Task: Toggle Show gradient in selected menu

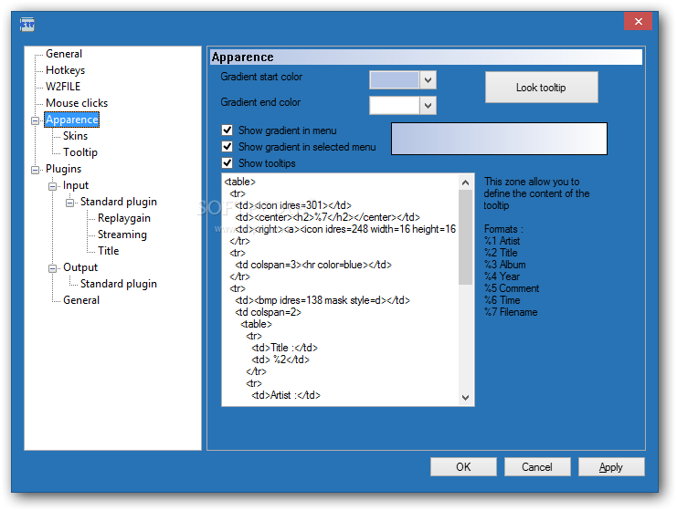Action: 227,147
